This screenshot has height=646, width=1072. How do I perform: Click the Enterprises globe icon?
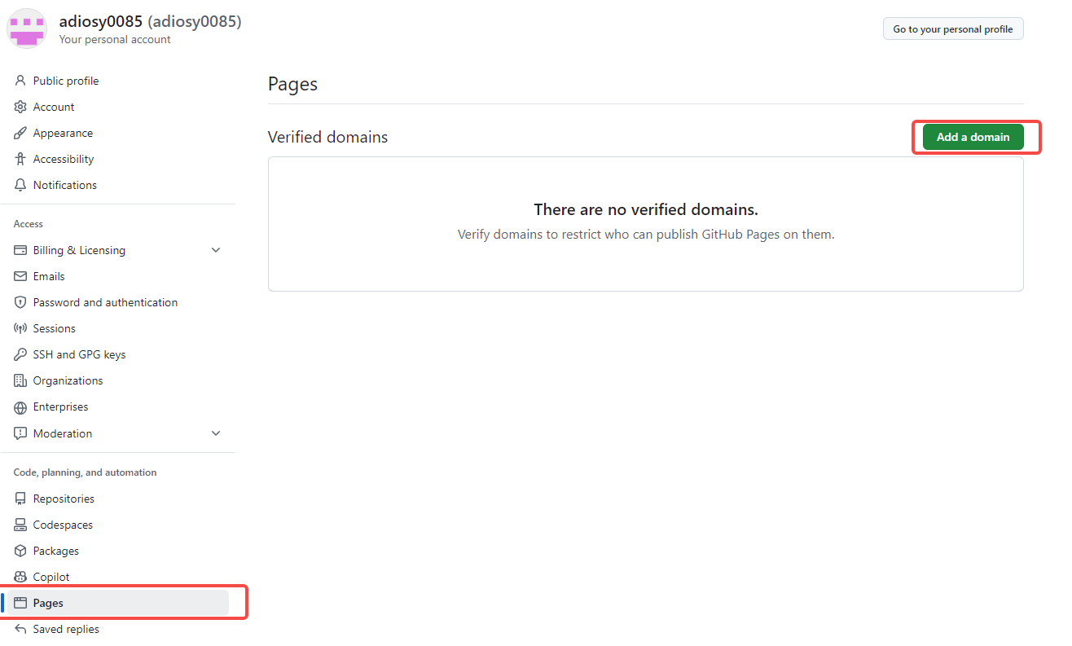20,407
